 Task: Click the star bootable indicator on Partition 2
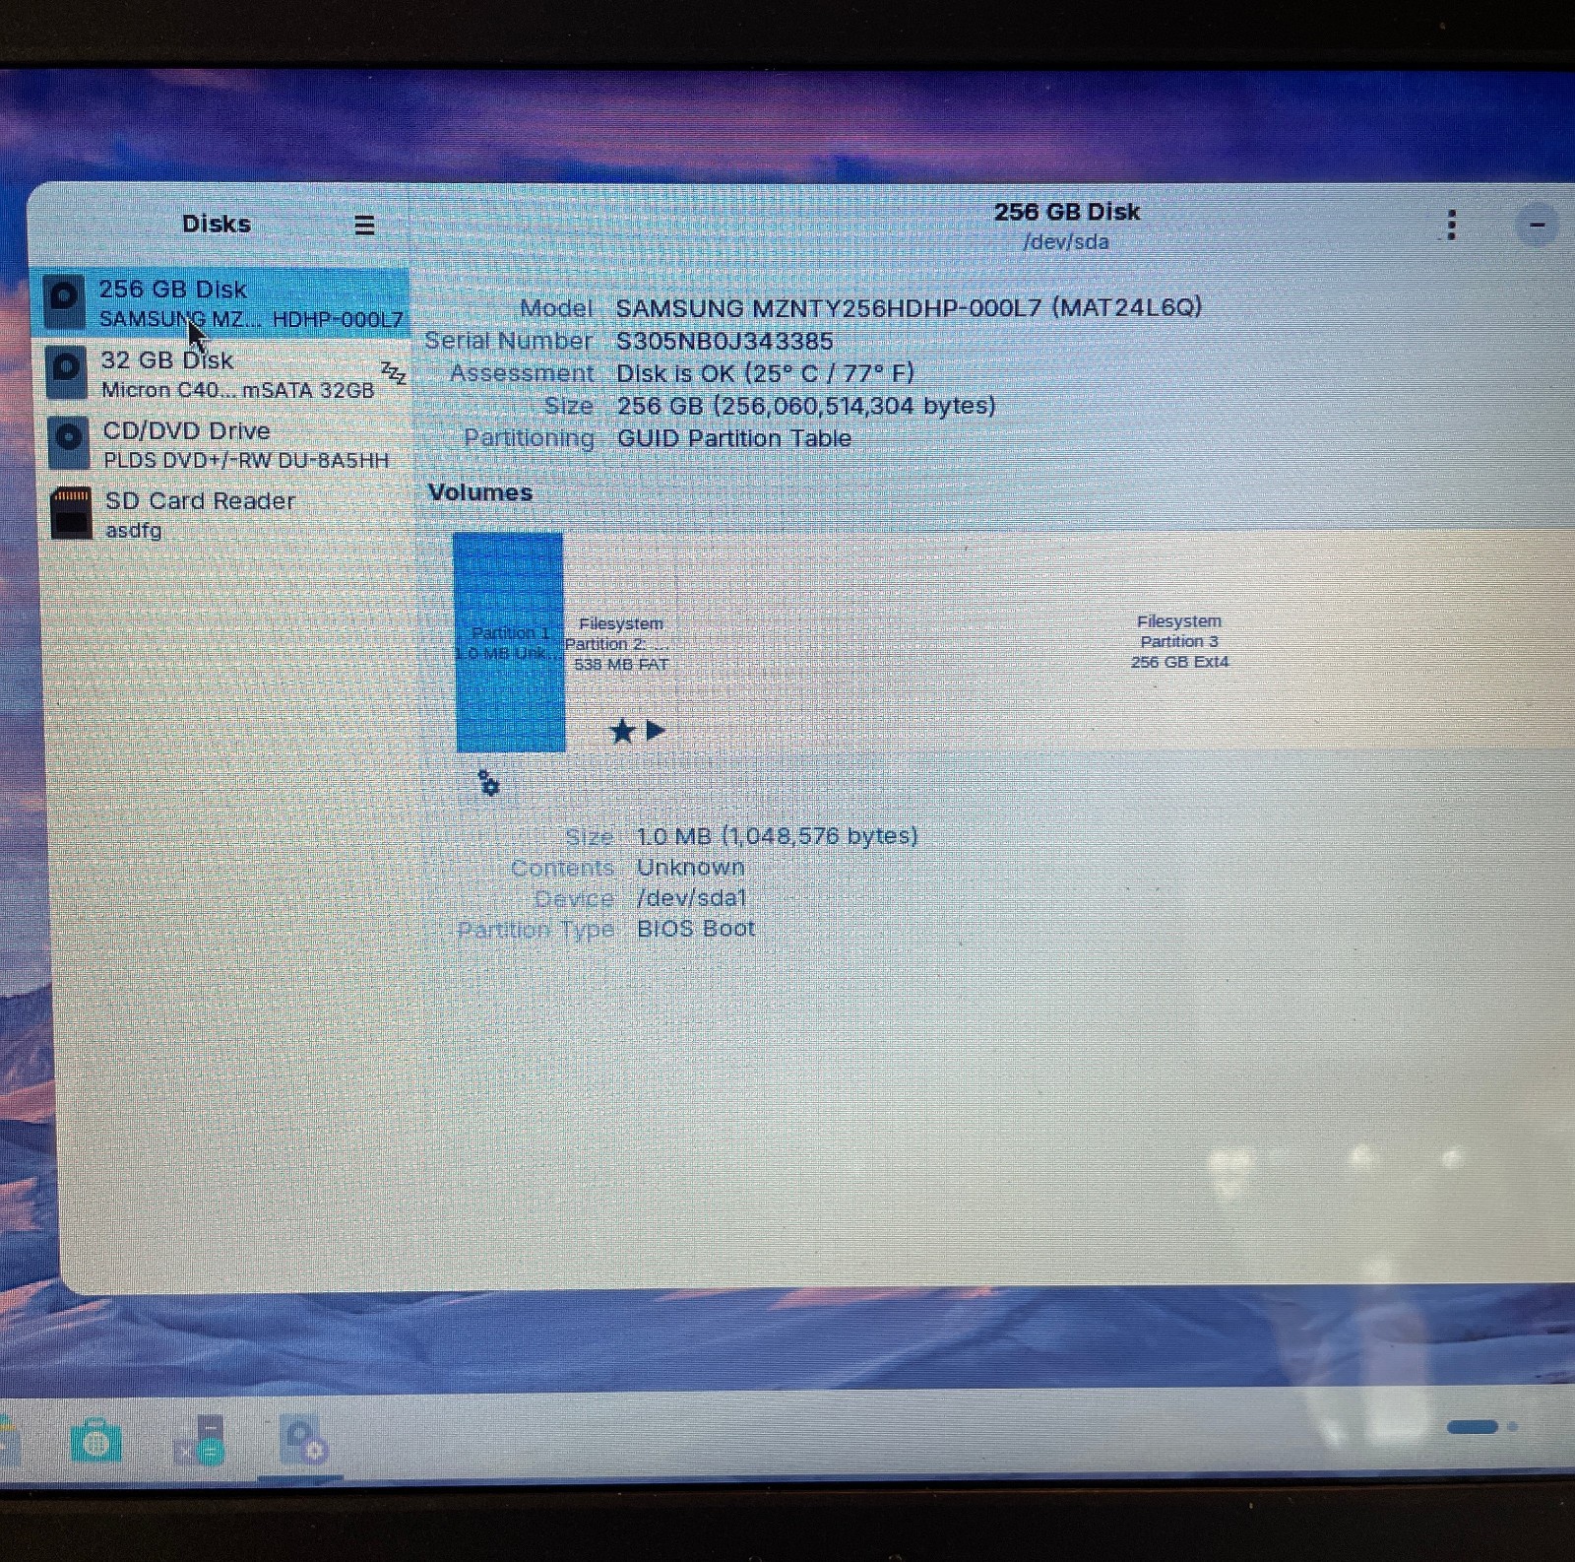tap(622, 731)
